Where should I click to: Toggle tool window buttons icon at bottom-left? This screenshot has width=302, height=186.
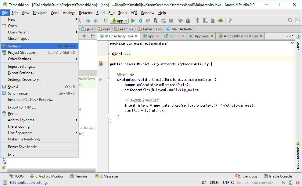coord(5,183)
